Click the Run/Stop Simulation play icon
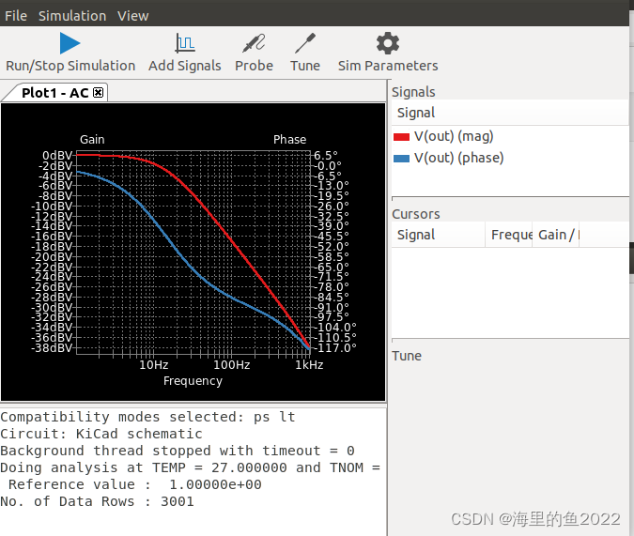Screen dimensions: 634x536 click(70, 43)
